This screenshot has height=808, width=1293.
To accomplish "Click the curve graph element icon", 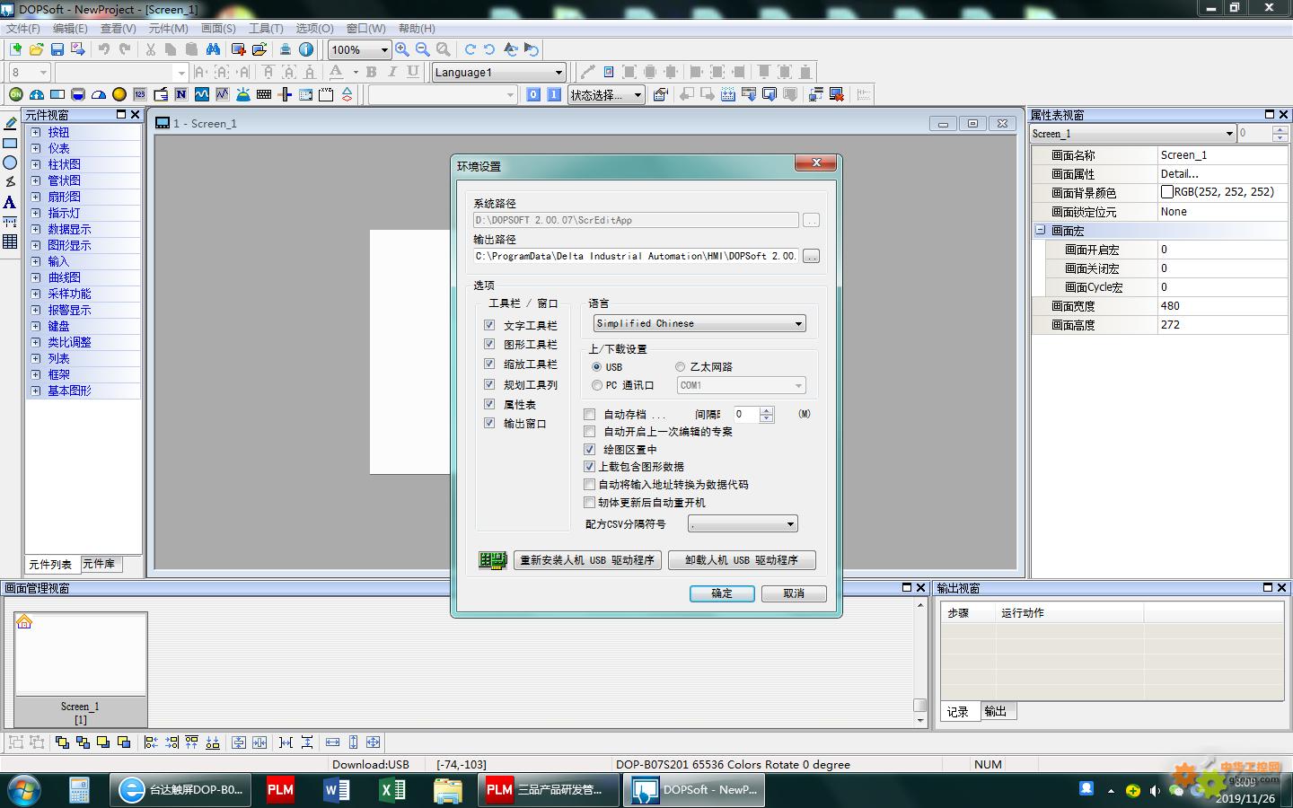I will (202, 94).
